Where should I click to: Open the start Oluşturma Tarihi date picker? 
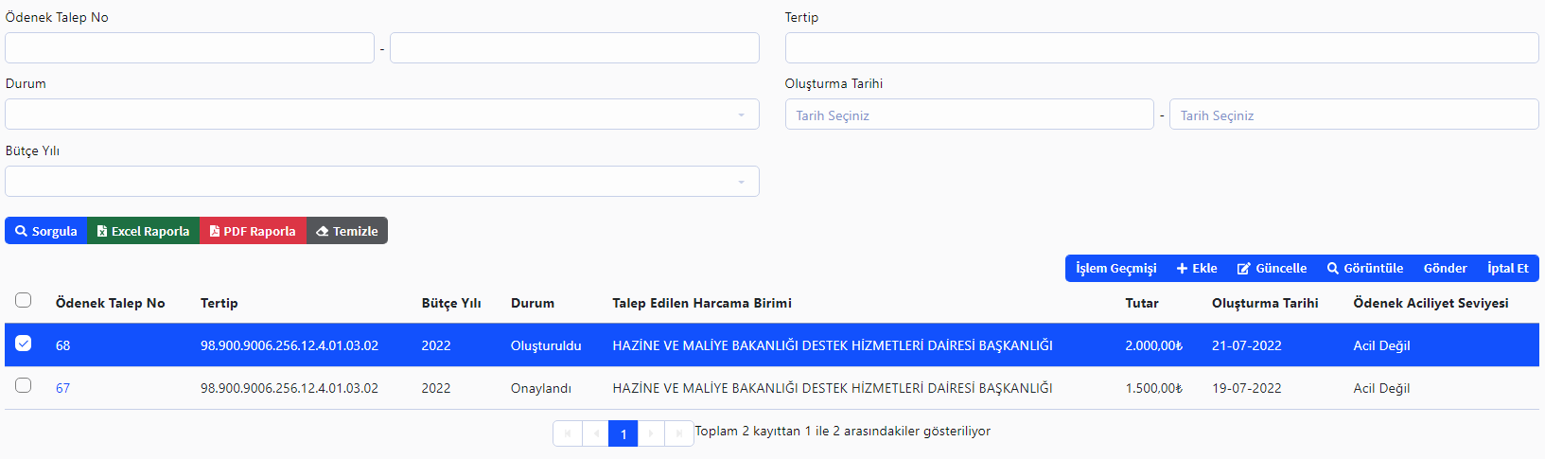pyautogui.click(x=969, y=115)
